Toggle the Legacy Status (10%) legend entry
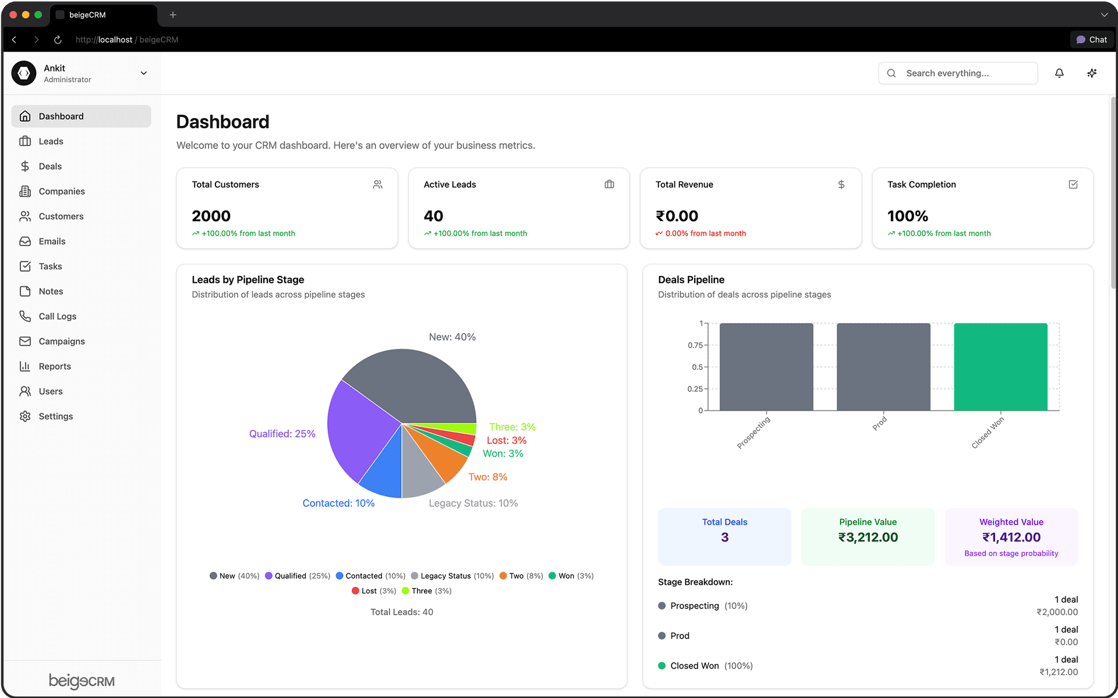Viewport: 1118px width, 698px height. pos(452,576)
